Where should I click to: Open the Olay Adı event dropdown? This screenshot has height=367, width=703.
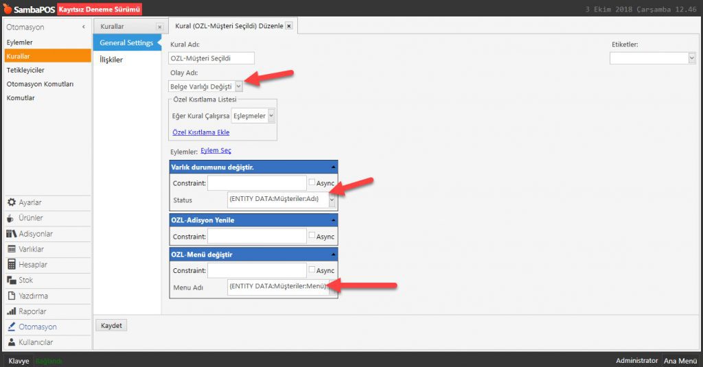[x=238, y=86]
